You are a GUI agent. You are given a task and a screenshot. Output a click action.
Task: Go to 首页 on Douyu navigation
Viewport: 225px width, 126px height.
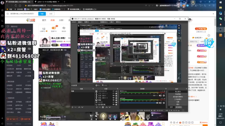click(44, 20)
